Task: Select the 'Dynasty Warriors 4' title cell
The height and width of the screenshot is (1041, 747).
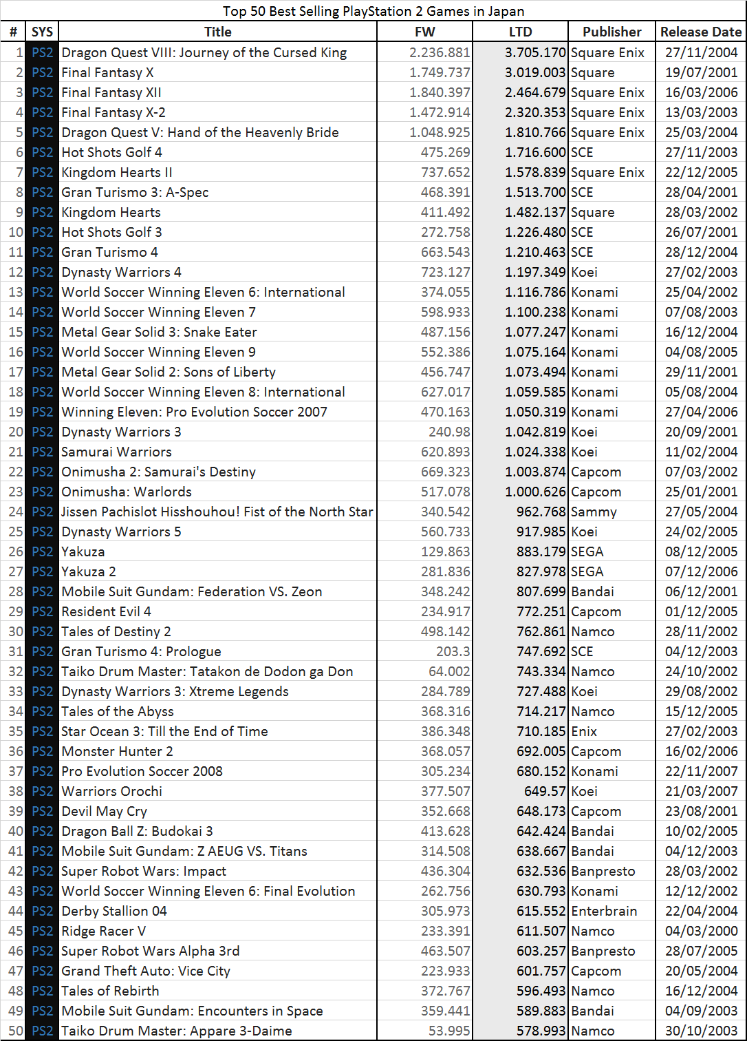Action: [121, 272]
